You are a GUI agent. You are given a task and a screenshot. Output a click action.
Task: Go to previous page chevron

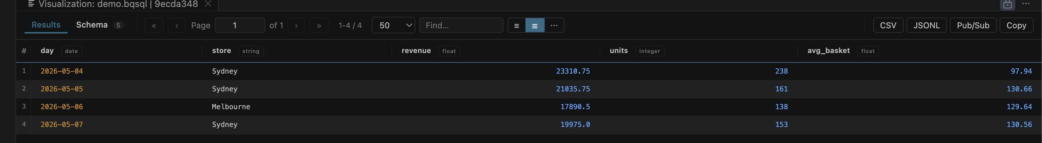tap(177, 25)
